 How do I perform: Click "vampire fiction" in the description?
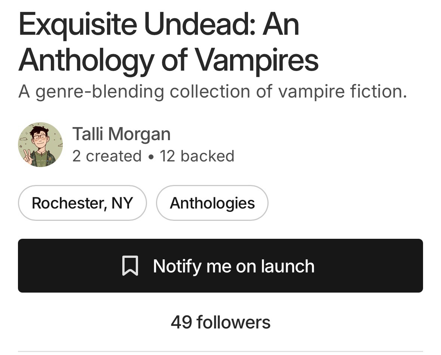click(x=342, y=92)
